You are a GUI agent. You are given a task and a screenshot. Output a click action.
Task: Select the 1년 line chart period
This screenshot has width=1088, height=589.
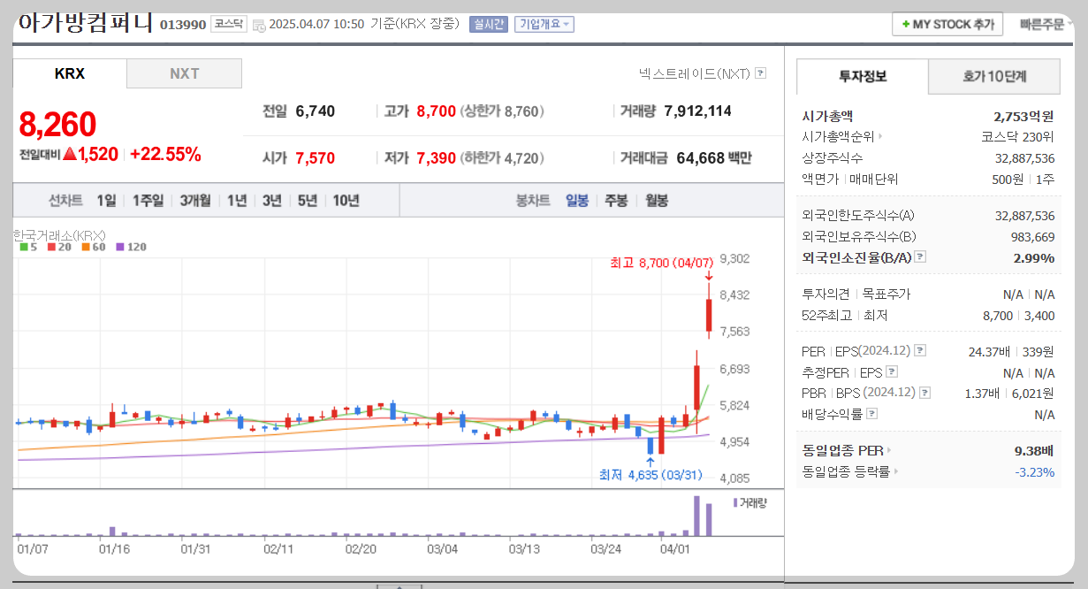pyautogui.click(x=236, y=201)
